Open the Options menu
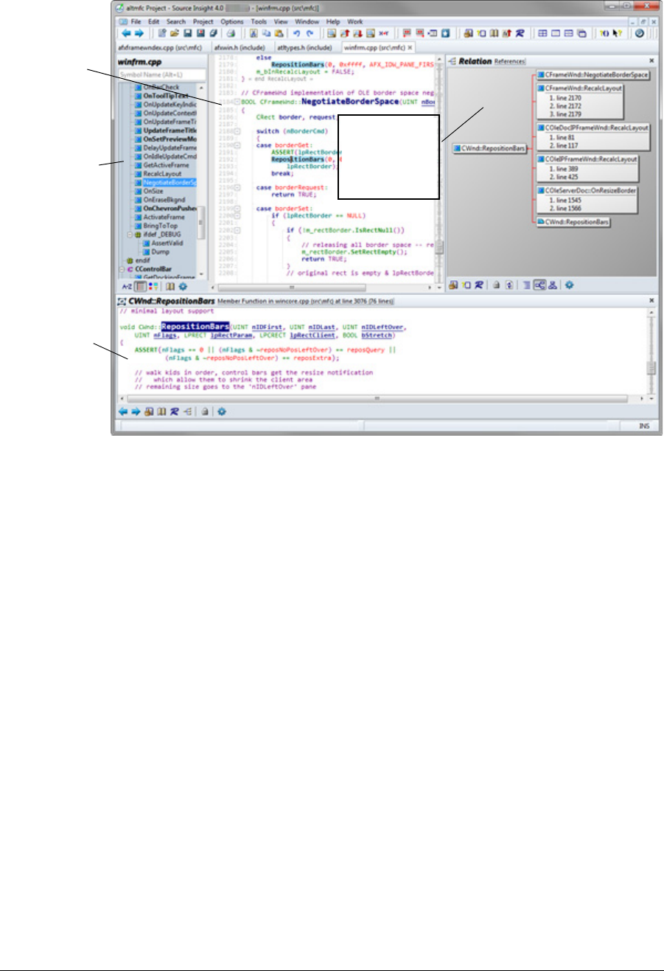Viewport: 664px width, 971px height. pyautogui.click(x=232, y=21)
